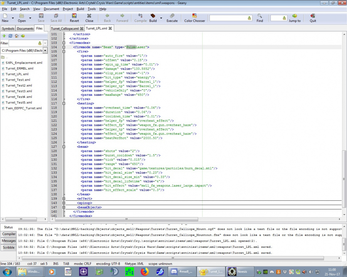This screenshot has width=347, height=277.
Task: Close the Turret_LPL.xml tab
Action: 110,28
